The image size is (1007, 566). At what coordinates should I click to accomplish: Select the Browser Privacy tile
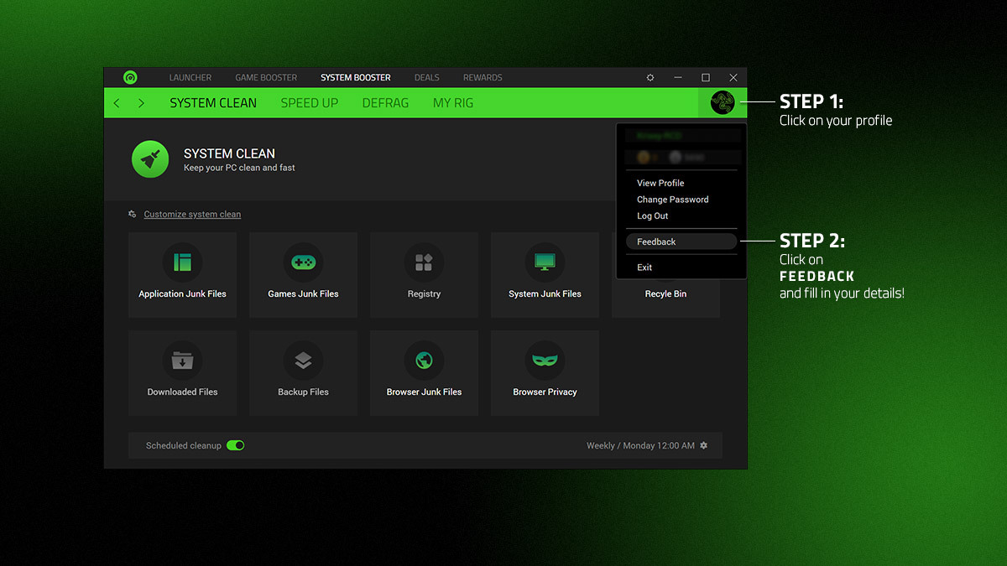(545, 373)
